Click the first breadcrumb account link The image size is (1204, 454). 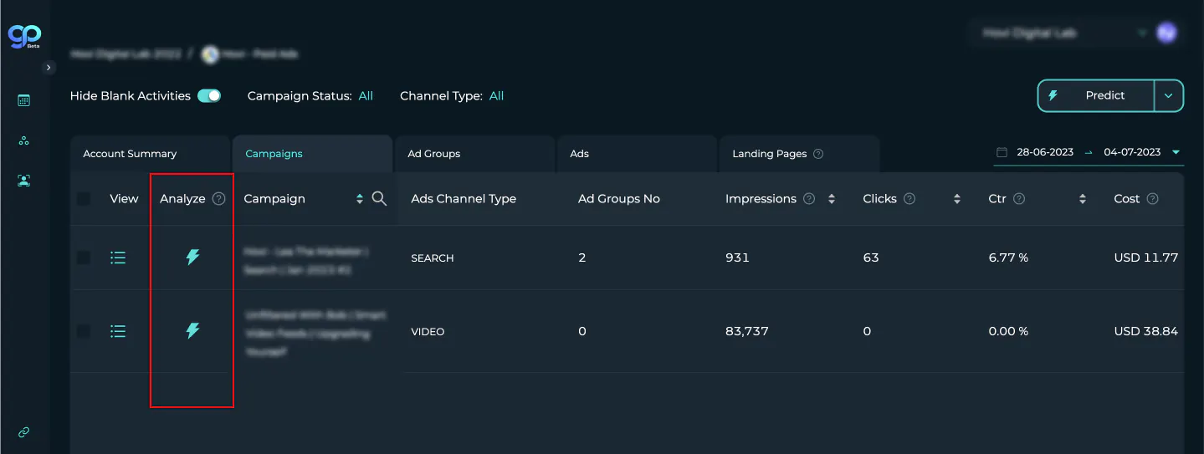[x=126, y=54]
